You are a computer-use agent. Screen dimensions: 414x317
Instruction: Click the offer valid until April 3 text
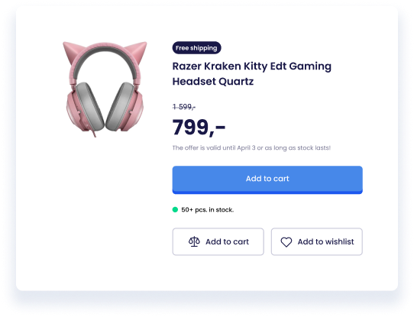point(251,148)
